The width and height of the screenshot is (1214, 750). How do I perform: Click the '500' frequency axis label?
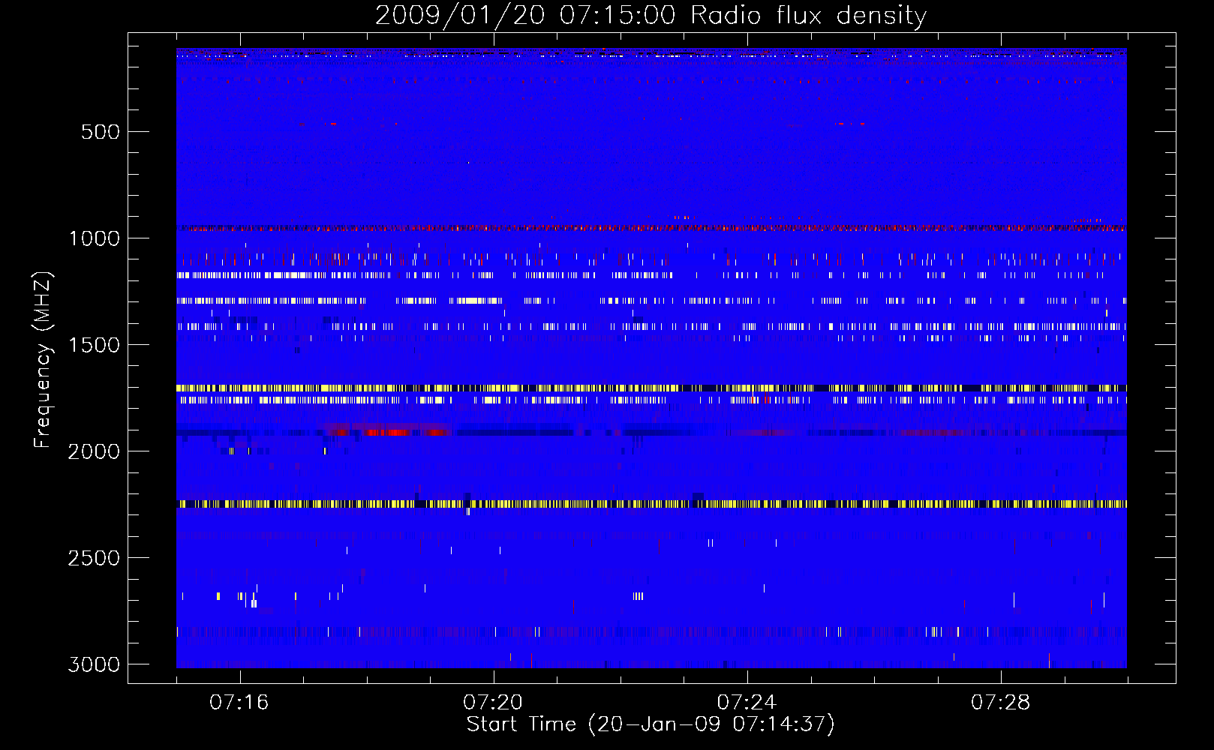click(x=100, y=132)
